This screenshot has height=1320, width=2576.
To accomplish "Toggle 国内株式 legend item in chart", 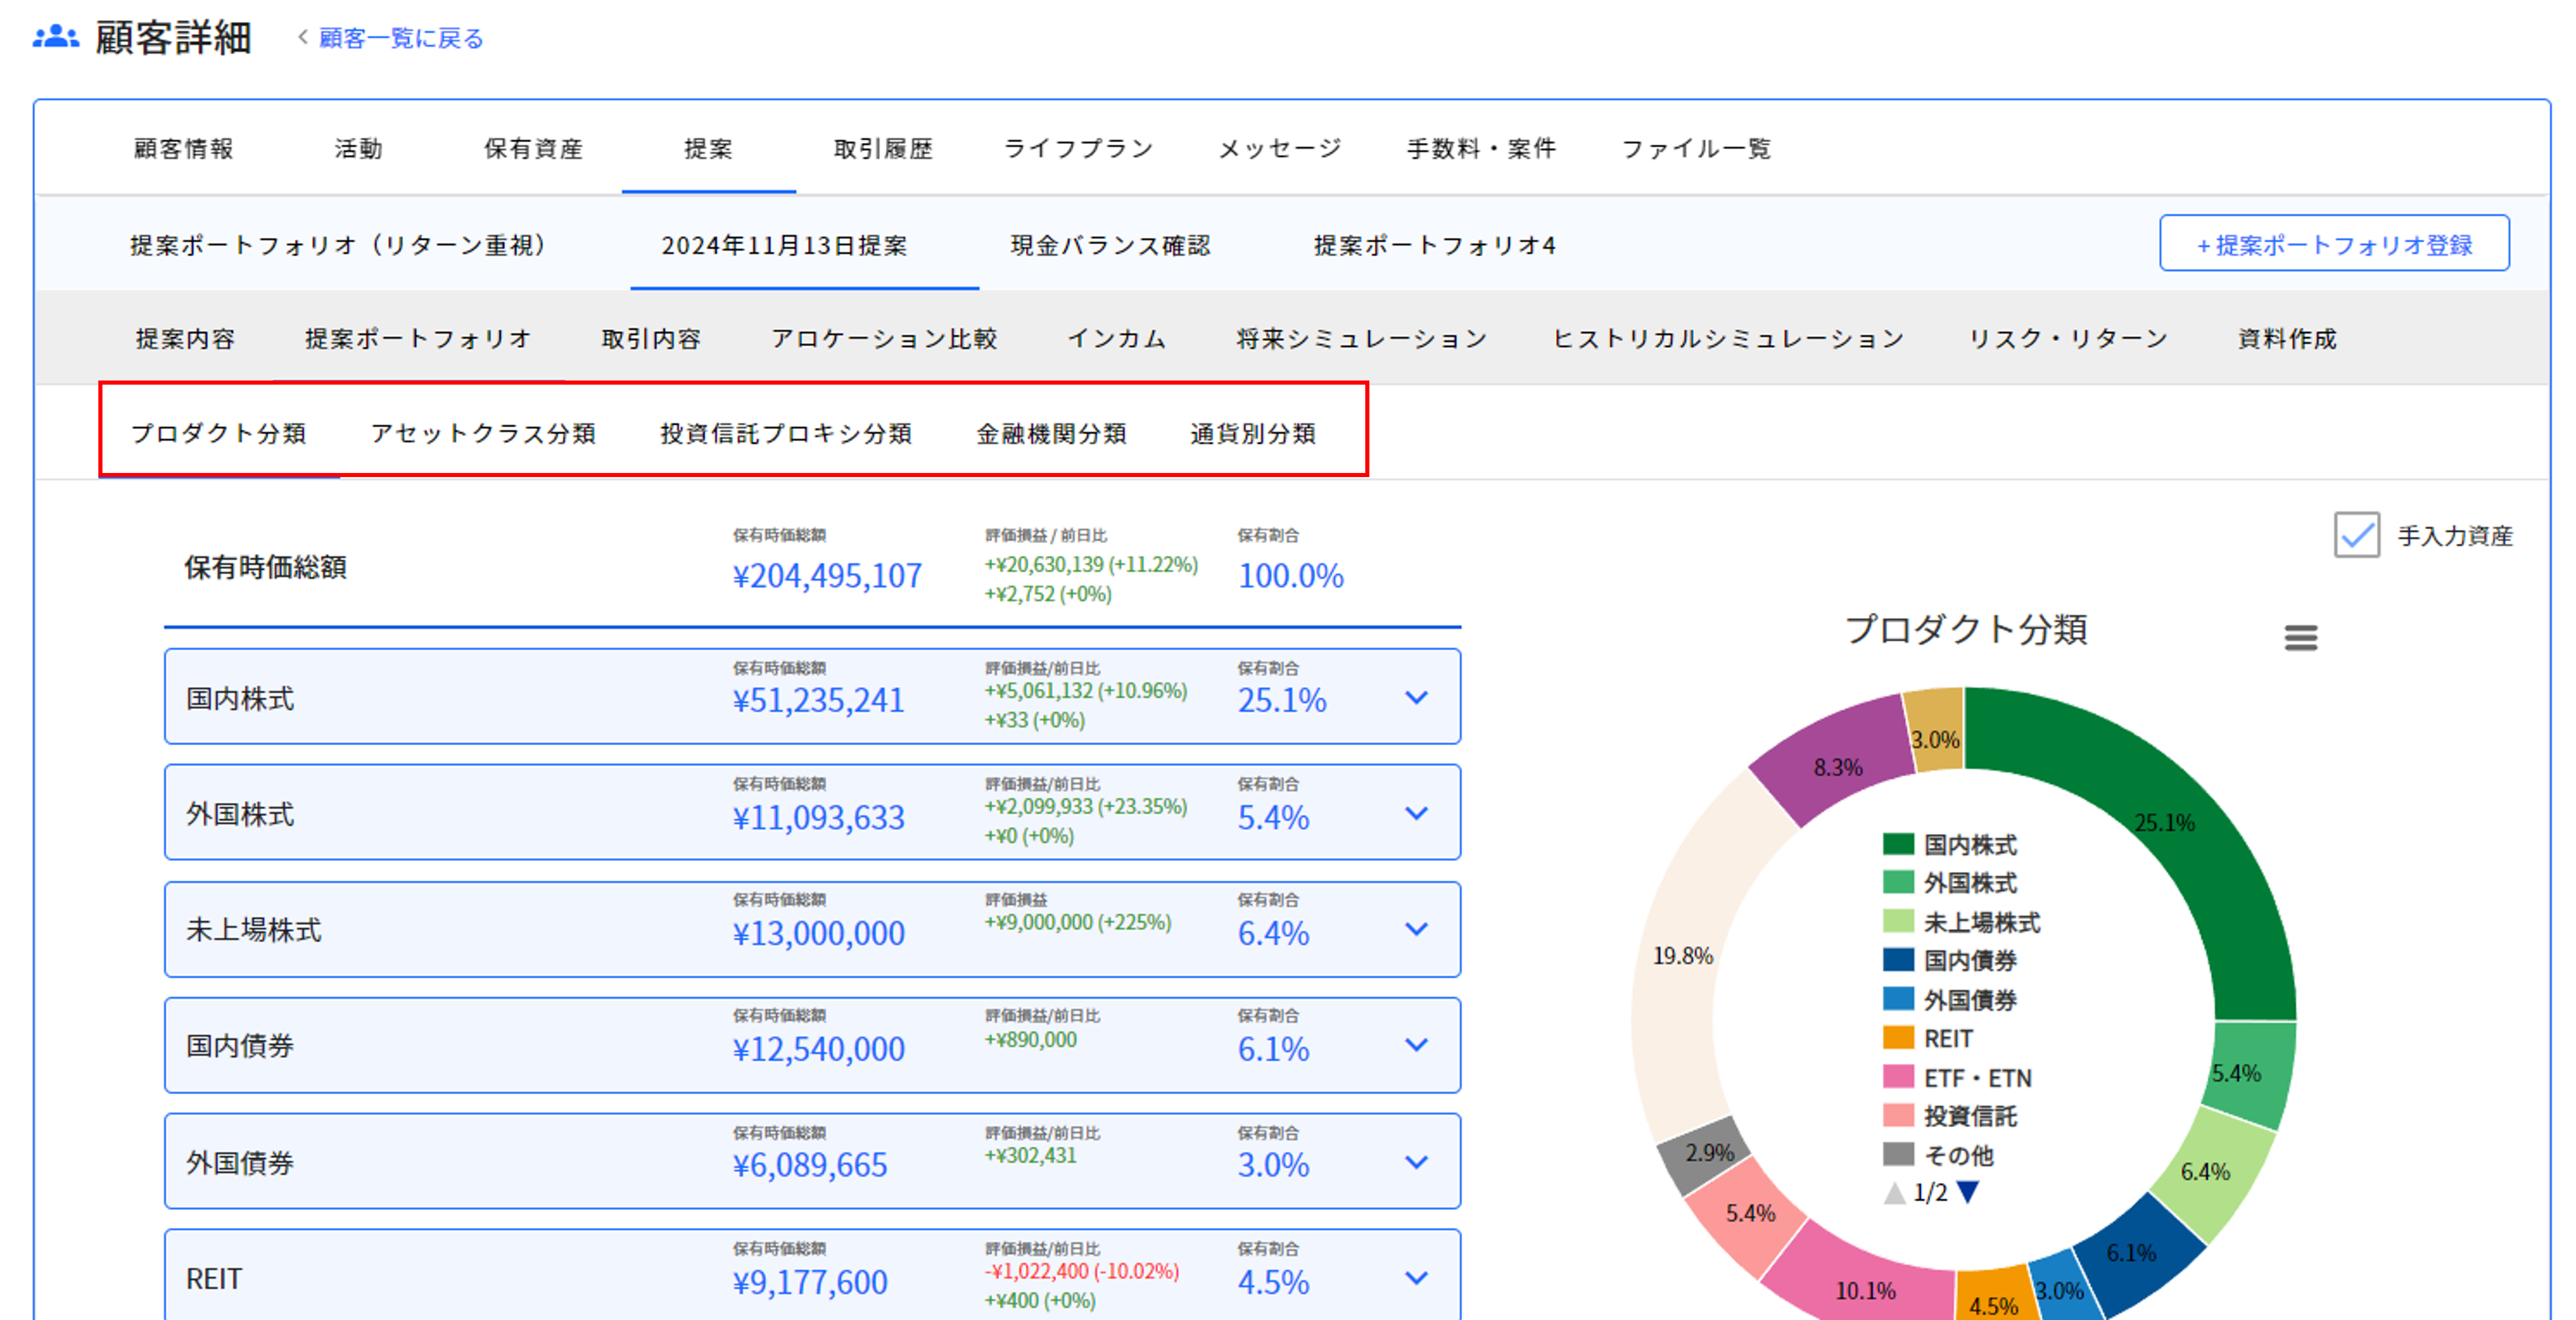I will pos(1969,845).
